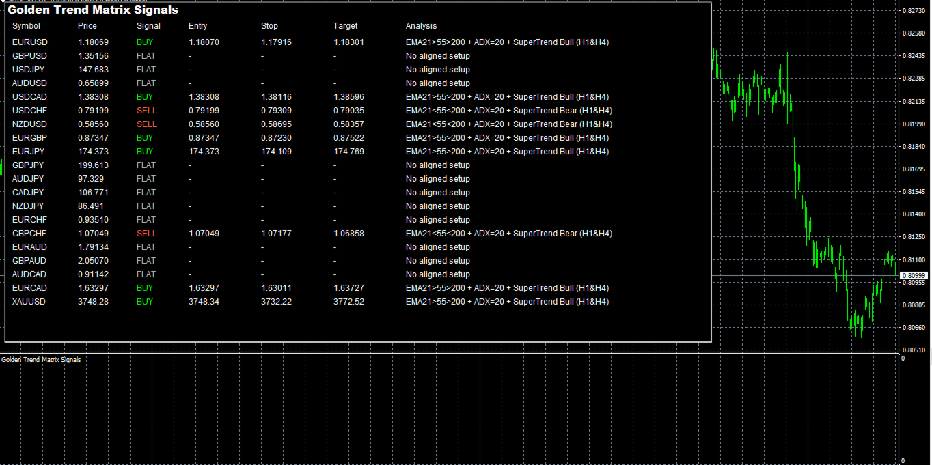The image size is (932, 465).
Task: Click the NZDUSD target value 0.58357
Action: pyautogui.click(x=348, y=124)
